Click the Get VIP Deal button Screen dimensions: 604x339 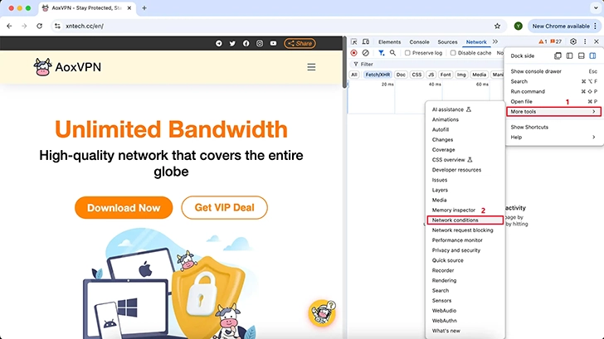[224, 207]
